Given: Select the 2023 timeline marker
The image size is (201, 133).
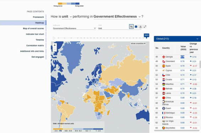Looking at the screenshot, I should 146,35.
